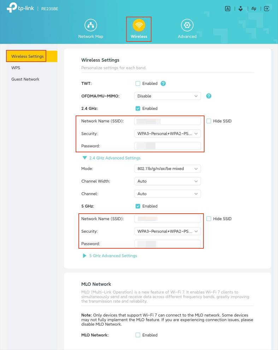Click the MLO Network section heading
Viewport: 278px width, 350px height.
[96, 284]
